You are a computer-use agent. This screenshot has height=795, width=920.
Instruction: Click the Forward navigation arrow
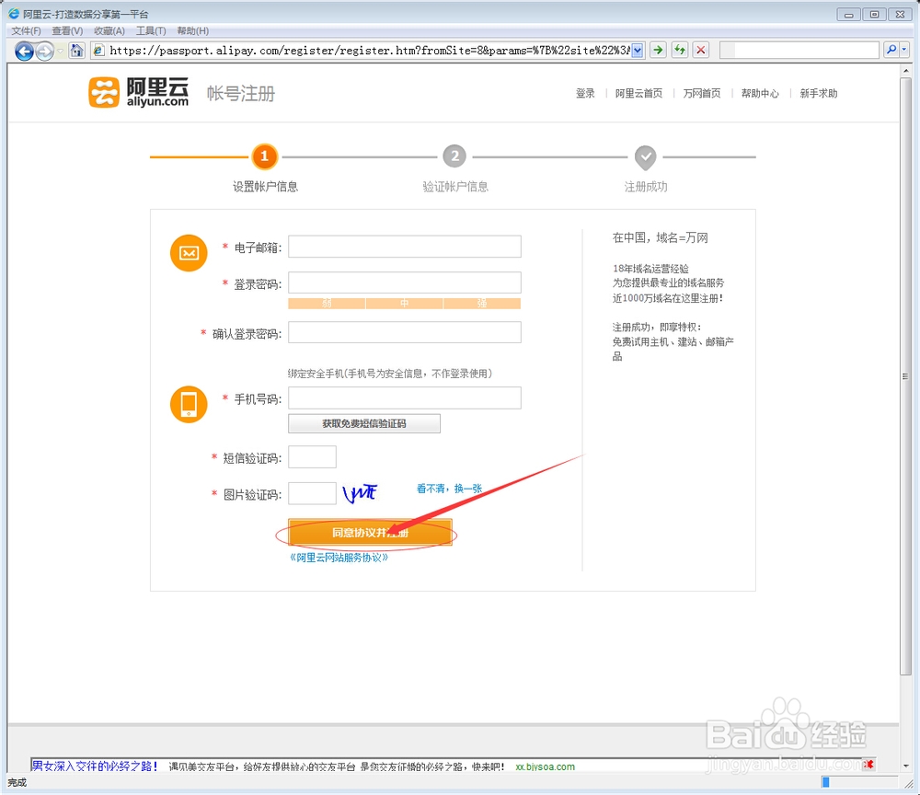tap(44, 51)
